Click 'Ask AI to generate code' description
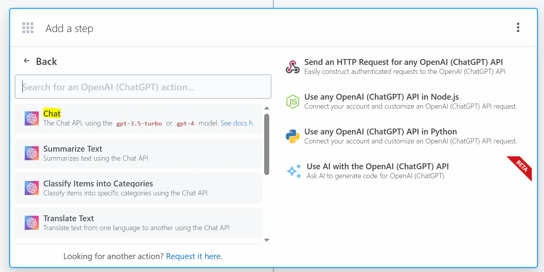The image size is (544, 272). 375,176
